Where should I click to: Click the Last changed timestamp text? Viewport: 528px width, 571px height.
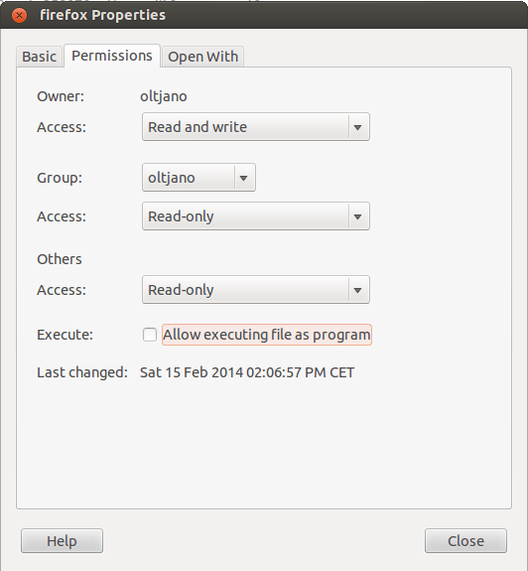click(247, 372)
